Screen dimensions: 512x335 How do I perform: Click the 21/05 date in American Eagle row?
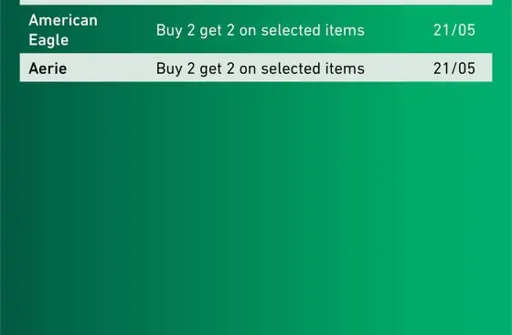point(454,30)
